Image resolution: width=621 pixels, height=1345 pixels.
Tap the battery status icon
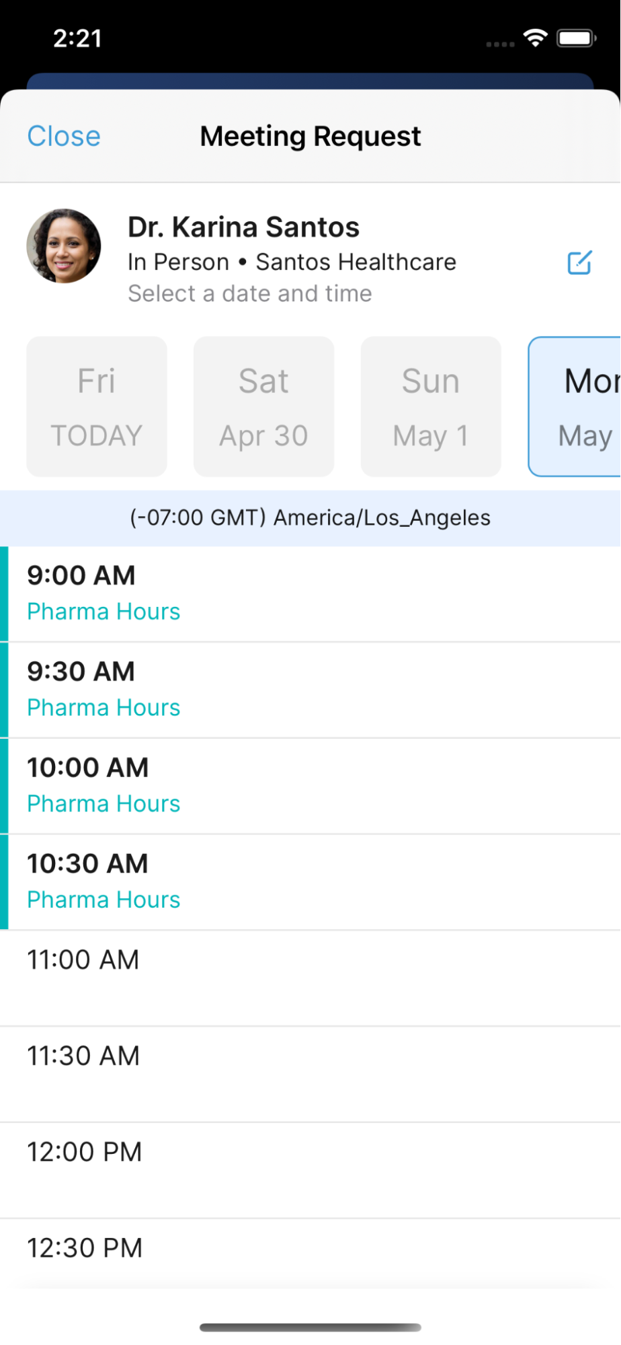pyautogui.click(x=576, y=38)
